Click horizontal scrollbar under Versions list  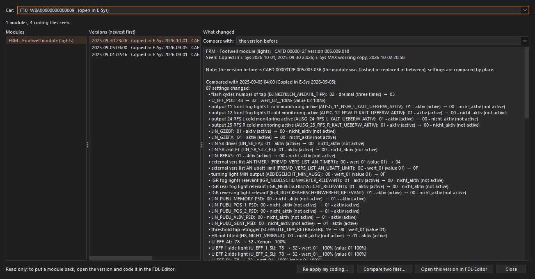coord(121,258)
